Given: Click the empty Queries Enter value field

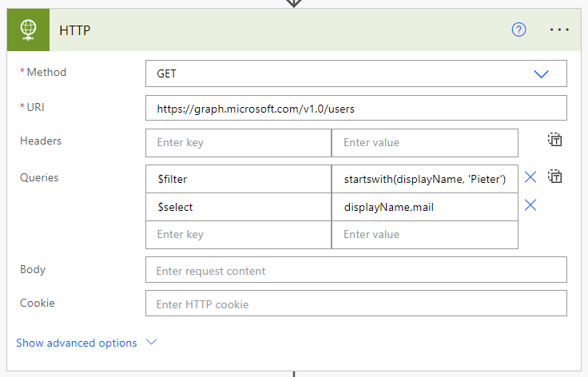Looking at the screenshot, I should [x=425, y=235].
